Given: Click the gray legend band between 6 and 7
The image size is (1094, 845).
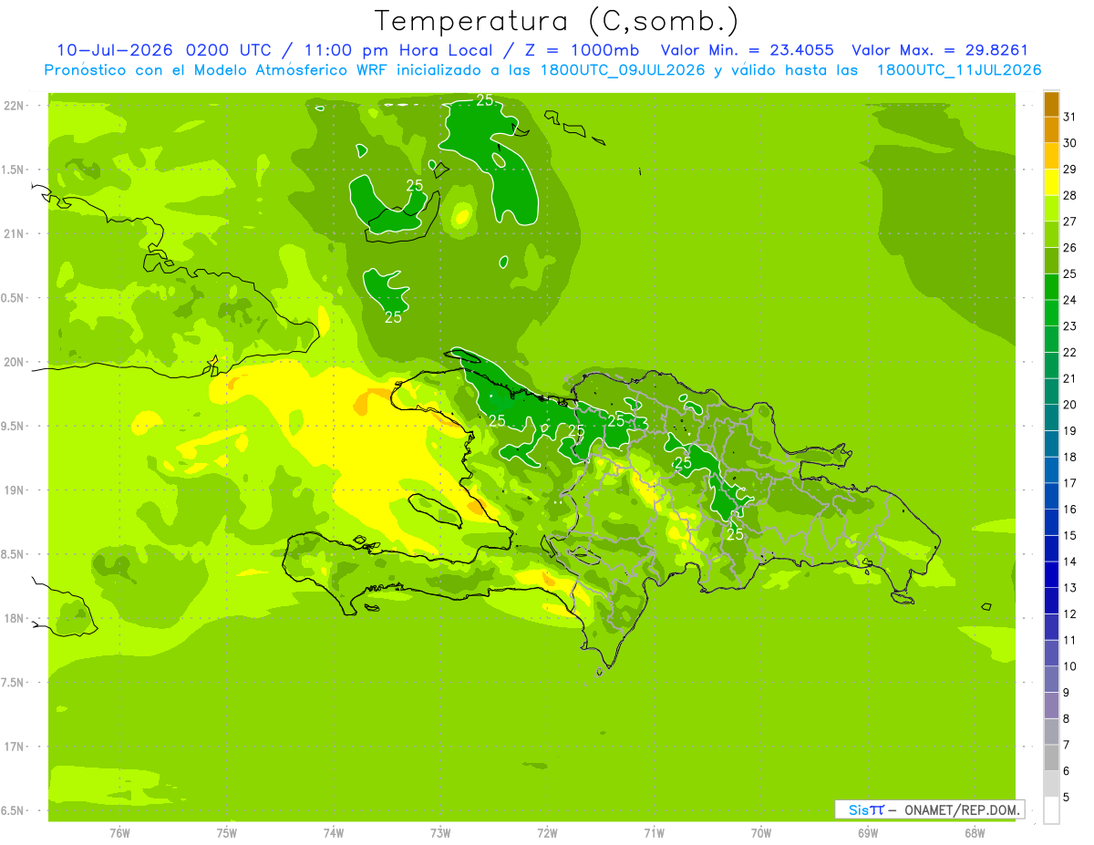Looking at the screenshot, I should click(x=1051, y=757).
